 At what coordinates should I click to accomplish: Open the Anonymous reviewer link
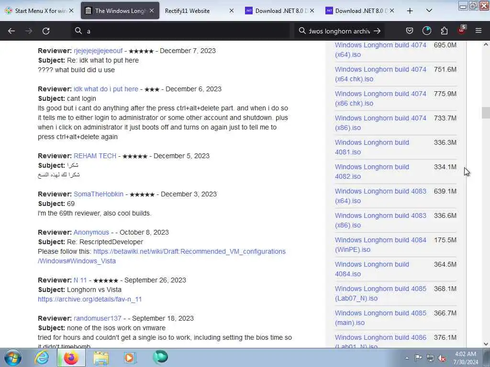pos(91,232)
